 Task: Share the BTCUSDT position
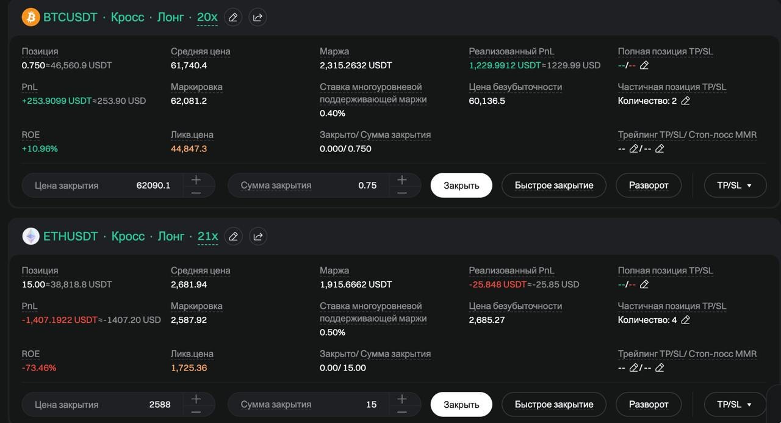[257, 18]
